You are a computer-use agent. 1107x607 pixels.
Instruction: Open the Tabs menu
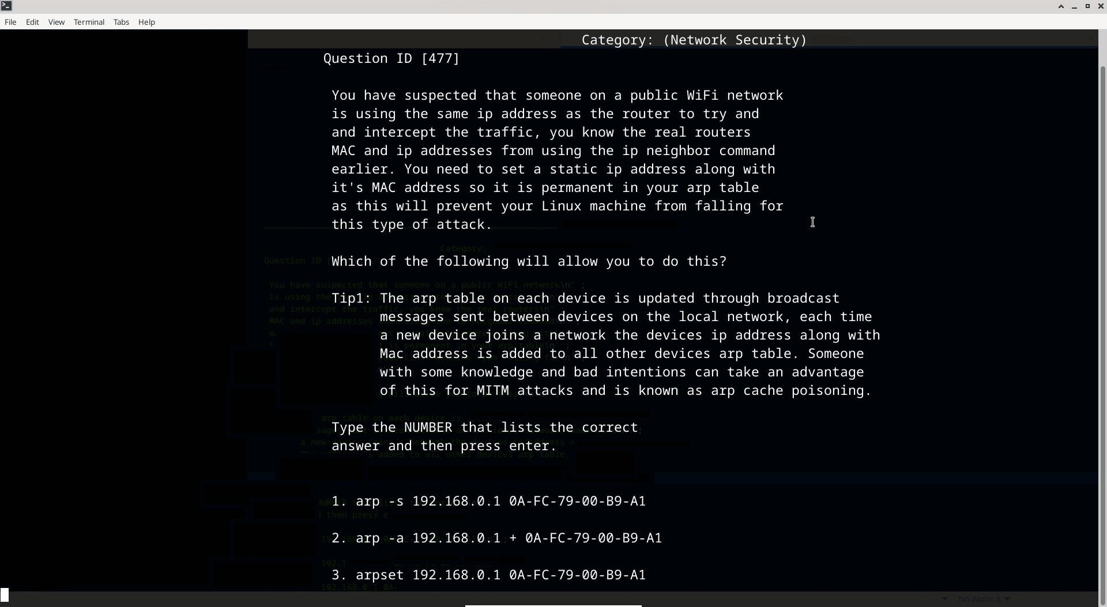(x=121, y=22)
